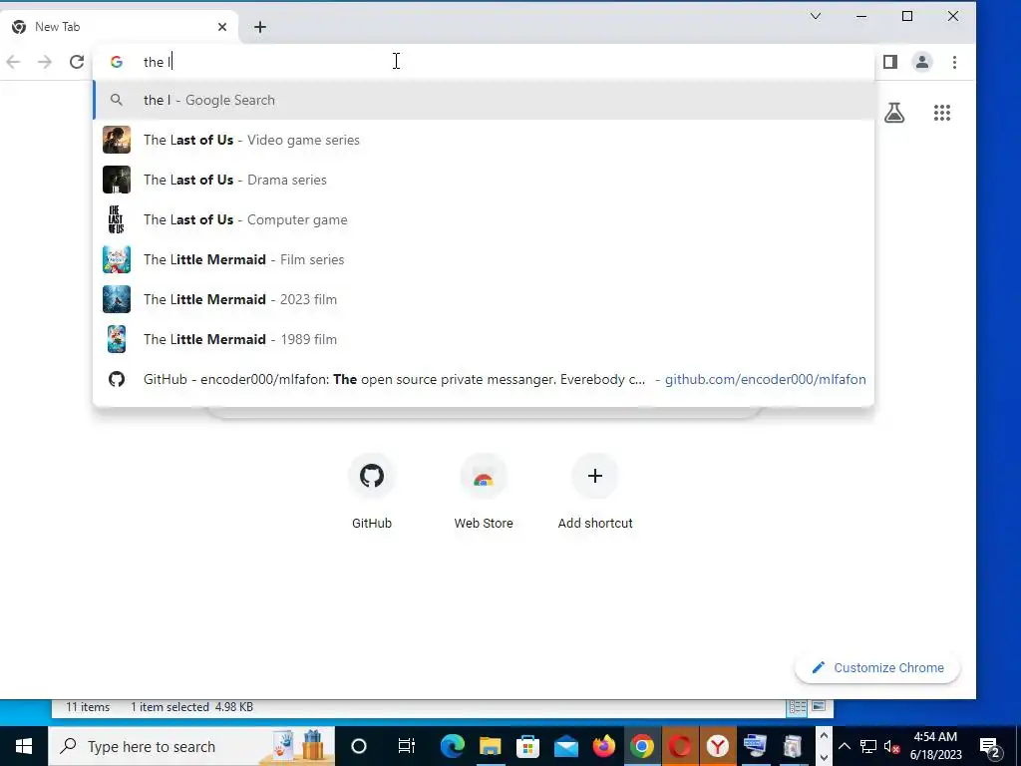The width and height of the screenshot is (1021, 766).
Task: Select 'the l - Google Search' suggestion
Action: click(x=484, y=100)
